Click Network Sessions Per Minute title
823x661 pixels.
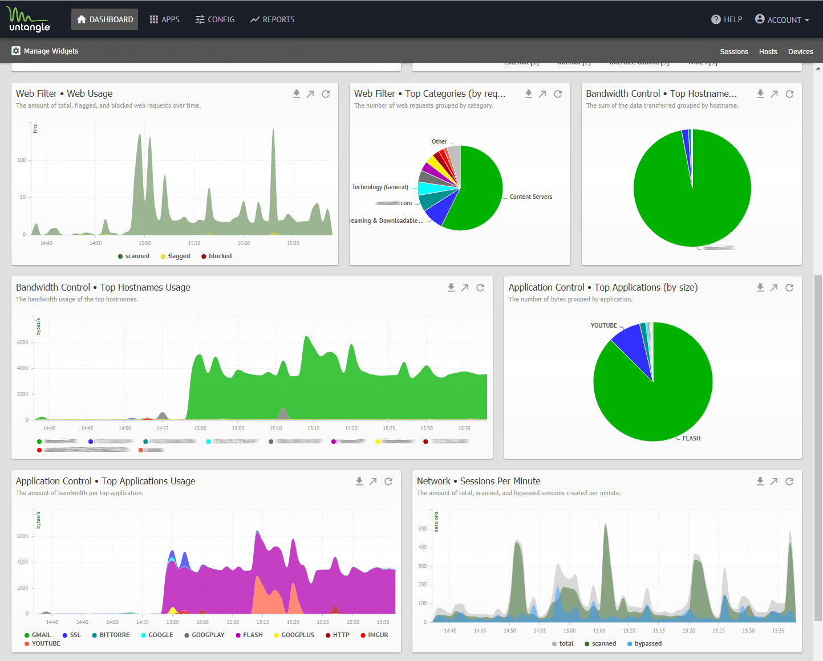[479, 481]
